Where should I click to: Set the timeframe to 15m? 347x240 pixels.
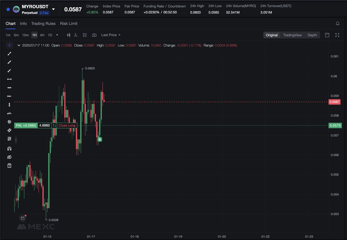click(x=25, y=35)
